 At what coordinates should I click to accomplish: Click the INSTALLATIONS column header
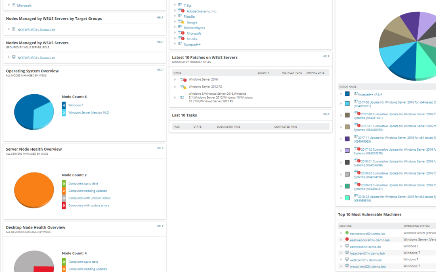(x=292, y=73)
